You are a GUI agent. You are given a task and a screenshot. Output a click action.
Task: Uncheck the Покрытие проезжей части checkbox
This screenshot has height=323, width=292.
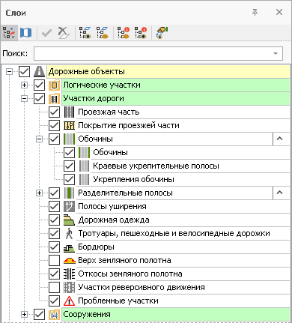(54, 126)
